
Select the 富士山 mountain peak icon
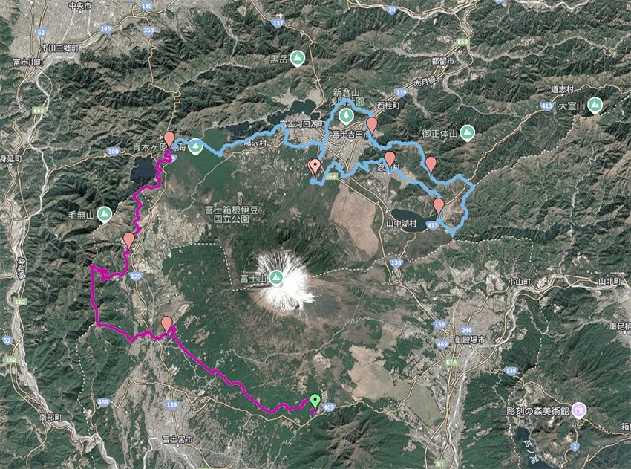(x=276, y=277)
